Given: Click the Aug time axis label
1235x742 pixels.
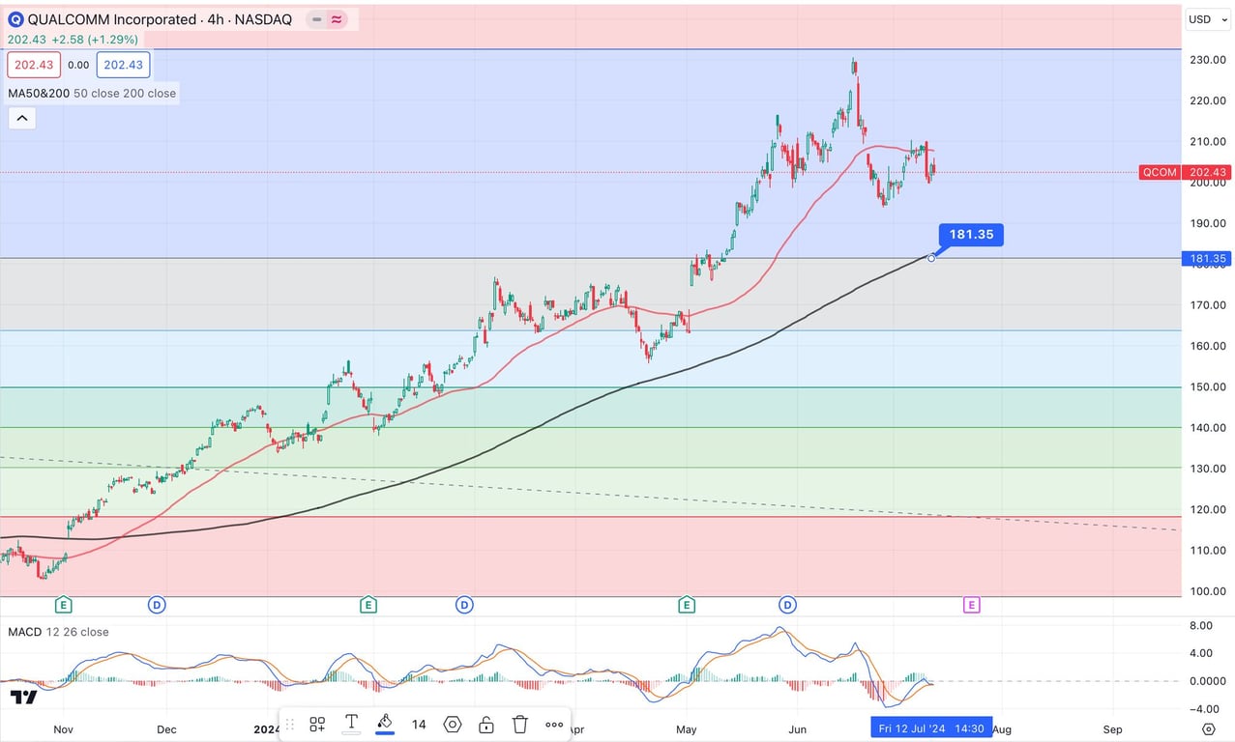Looking at the screenshot, I should pos(1002,729).
